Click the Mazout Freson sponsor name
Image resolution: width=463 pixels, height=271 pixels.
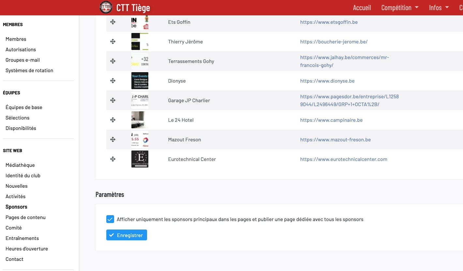(185, 140)
